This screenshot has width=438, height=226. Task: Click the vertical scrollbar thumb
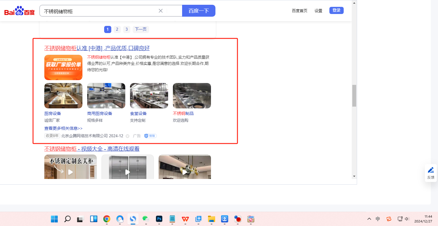(x=354, y=96)
